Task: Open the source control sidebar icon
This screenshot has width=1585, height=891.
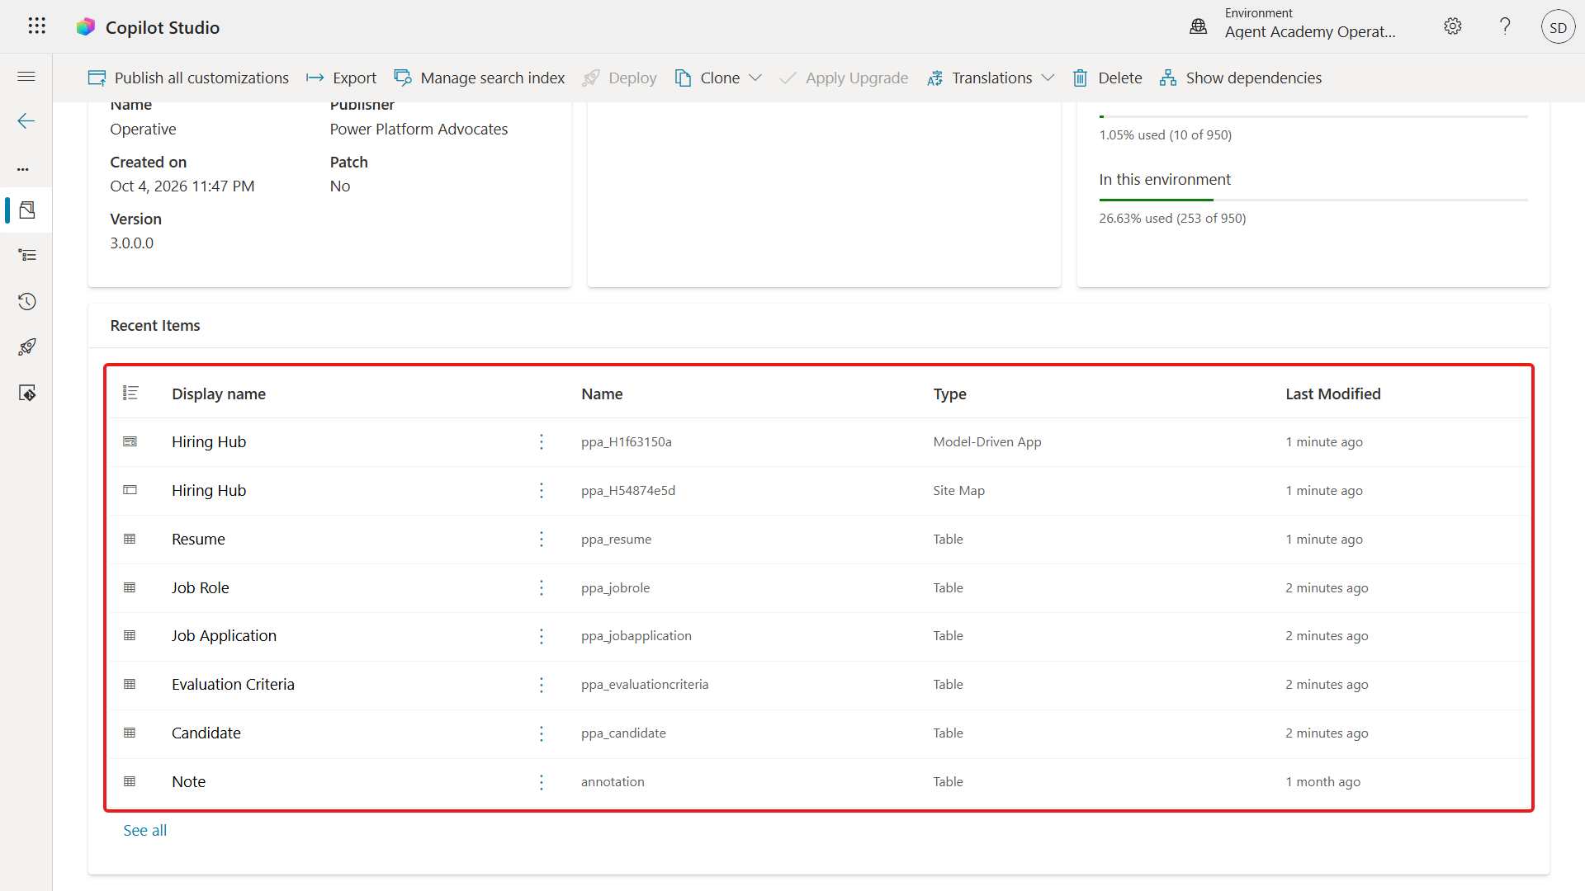Action: click(27, 393)
